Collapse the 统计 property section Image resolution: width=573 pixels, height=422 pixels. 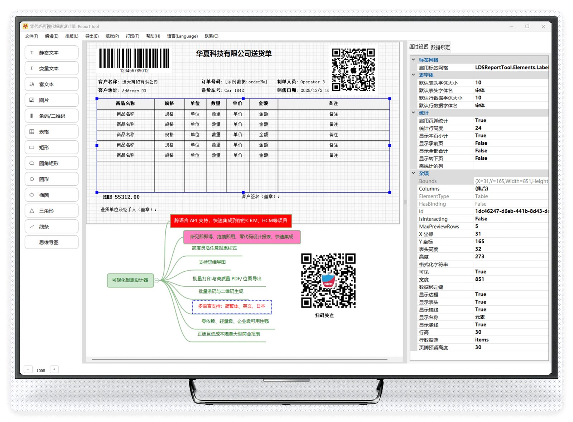[x=414, y=113]
